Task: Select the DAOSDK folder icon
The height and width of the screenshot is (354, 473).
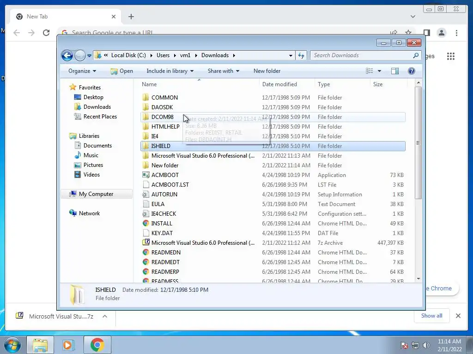Action: pyautogui.click(x=146, y=107)
